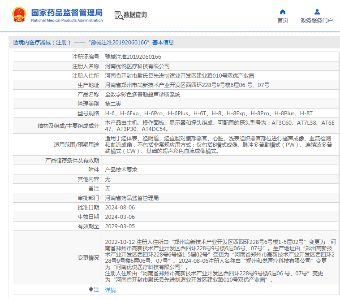Click the document icon before 境内医疗器械
340x300 pixels.
click(16, 42)
